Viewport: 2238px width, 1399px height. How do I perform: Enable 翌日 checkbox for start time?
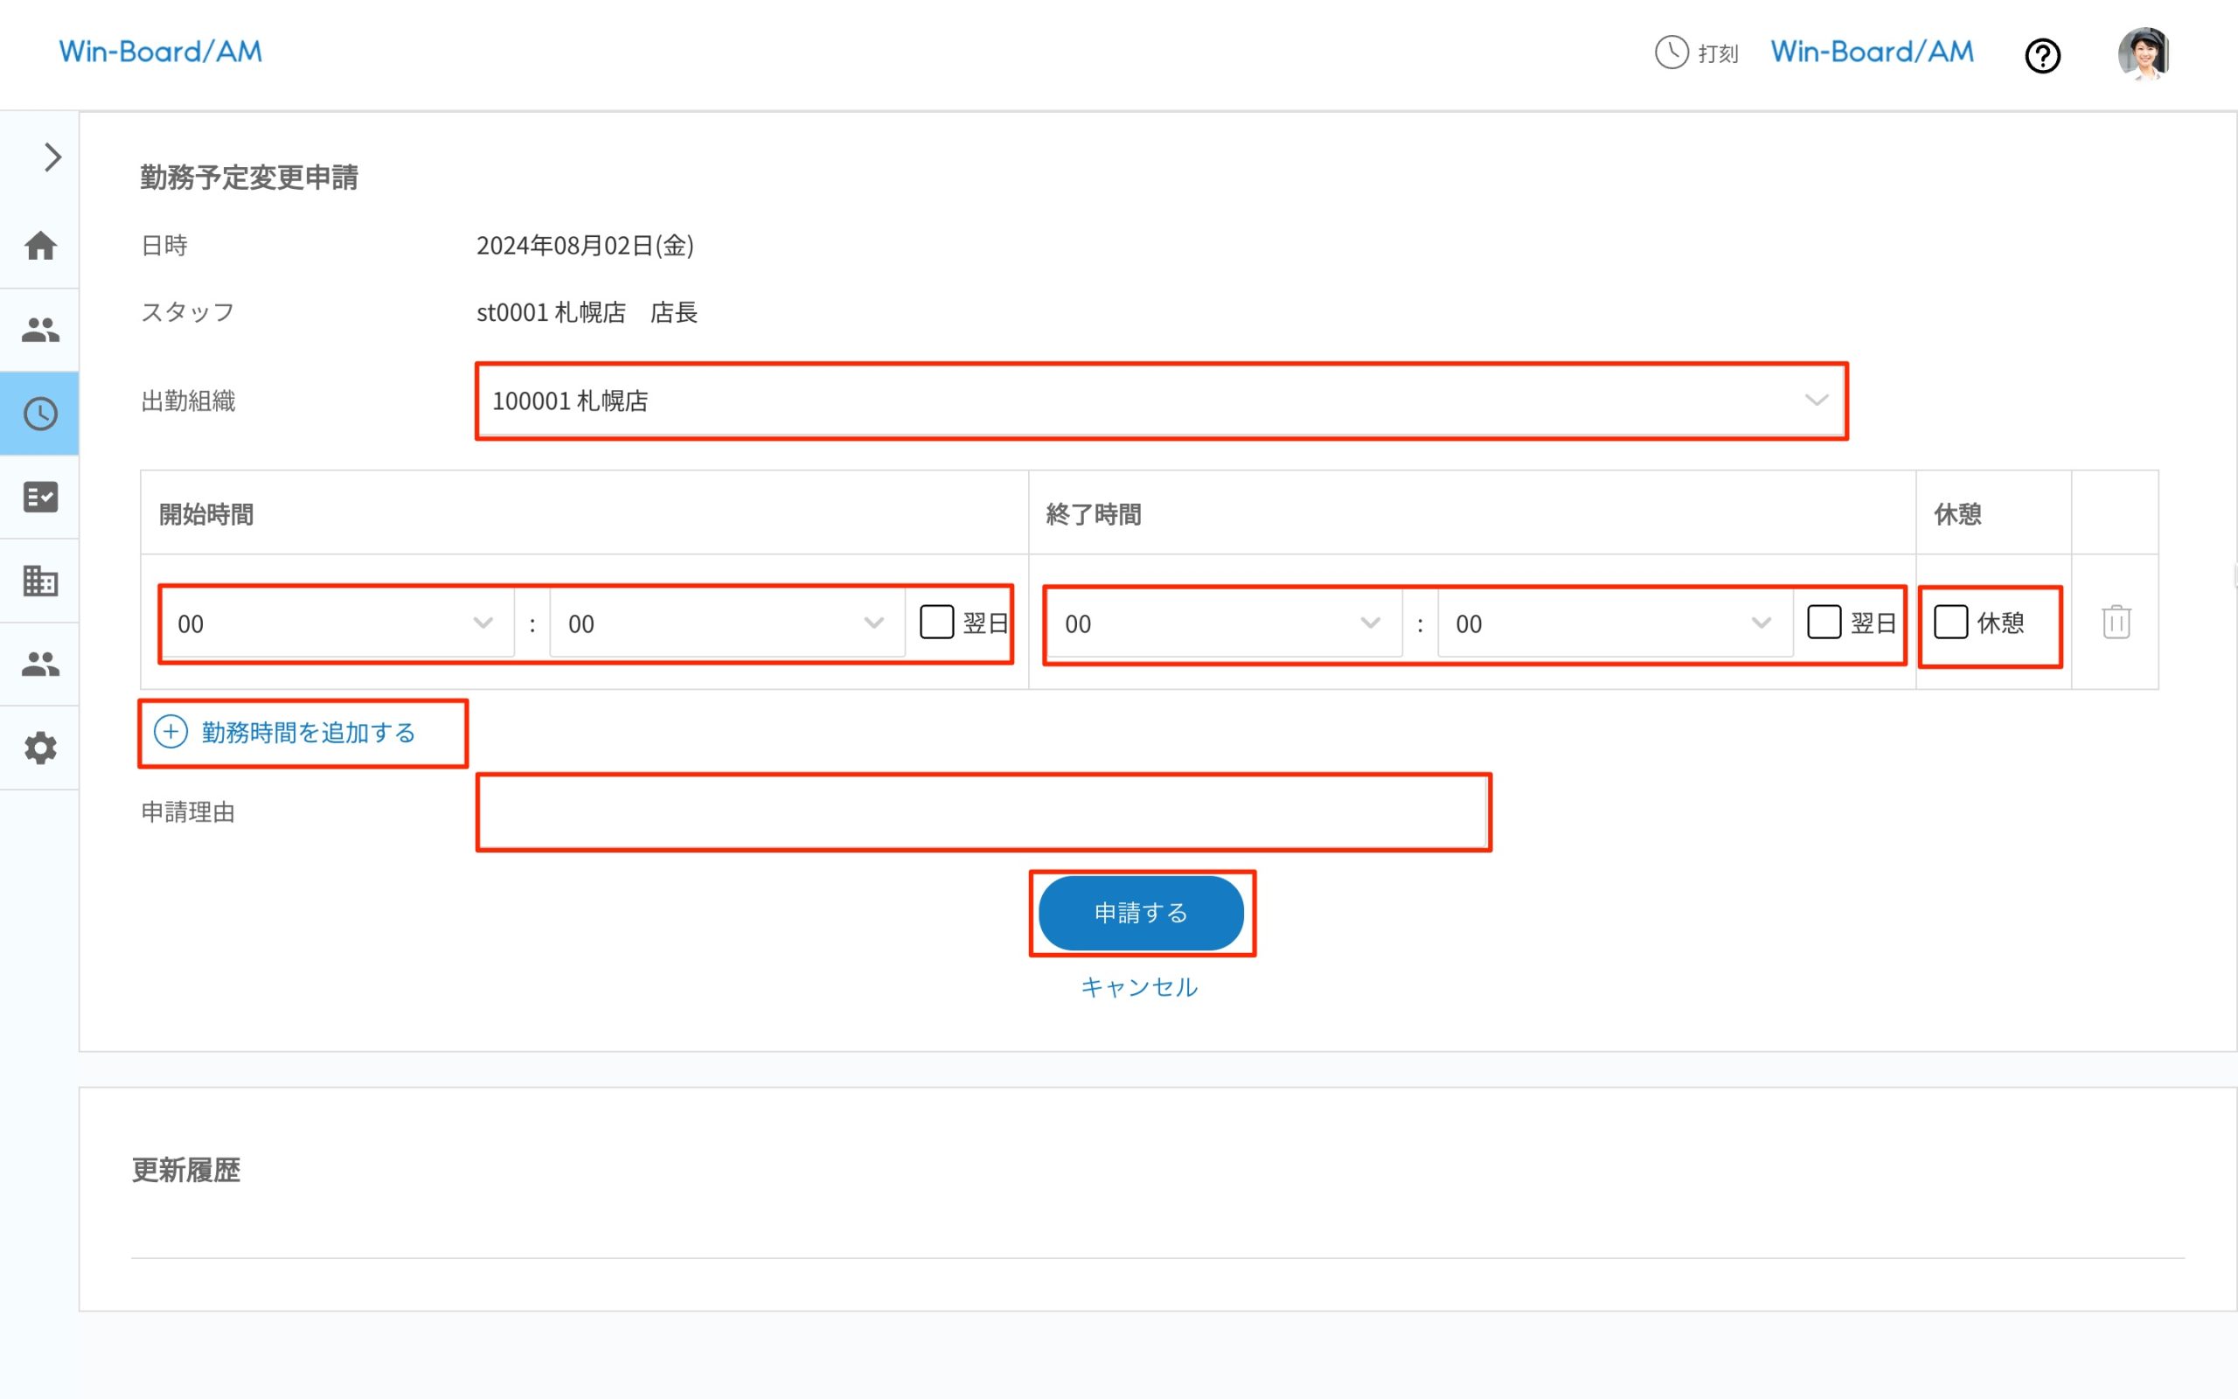pos(936,622)
